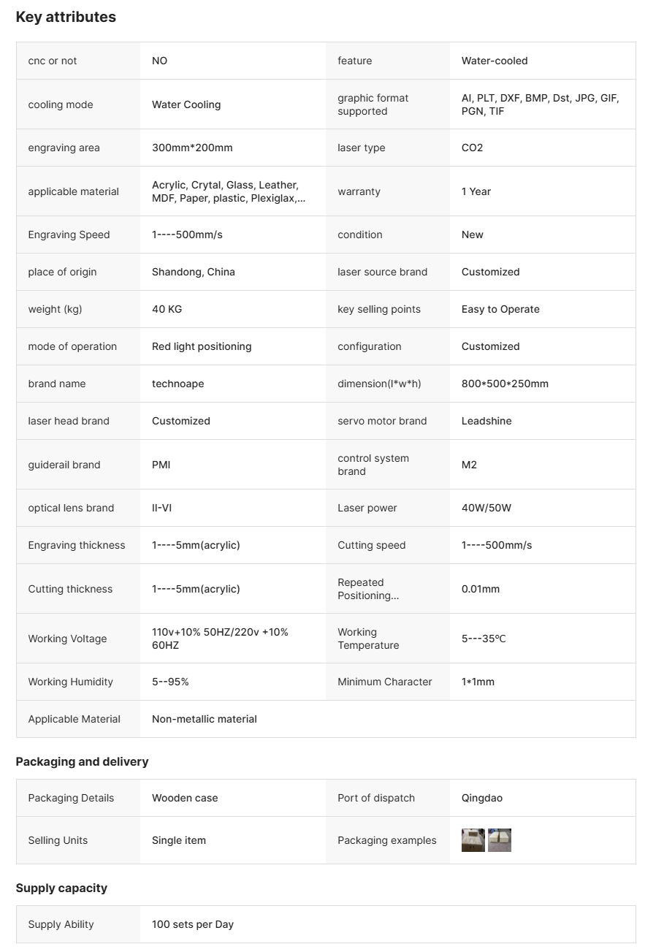
Task: Open the first packaging example thumbnail
Action: point(473,840)
